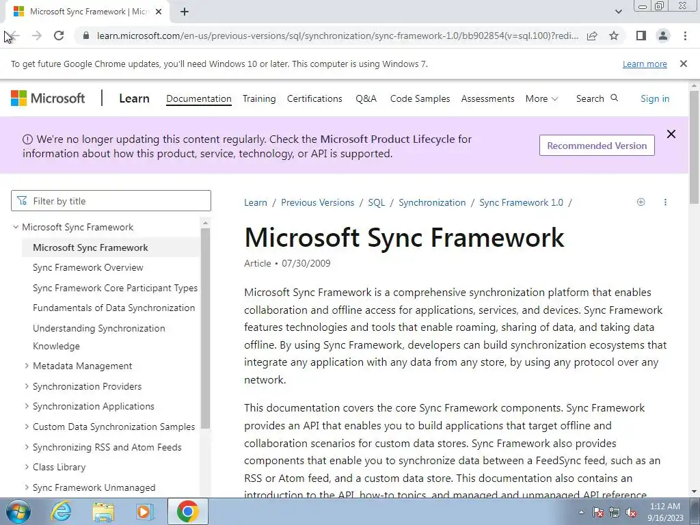Open Windows Start menu

pos(18,511)
